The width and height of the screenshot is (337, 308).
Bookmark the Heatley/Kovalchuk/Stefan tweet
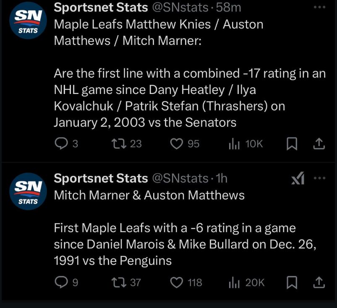tap(292, 144)
